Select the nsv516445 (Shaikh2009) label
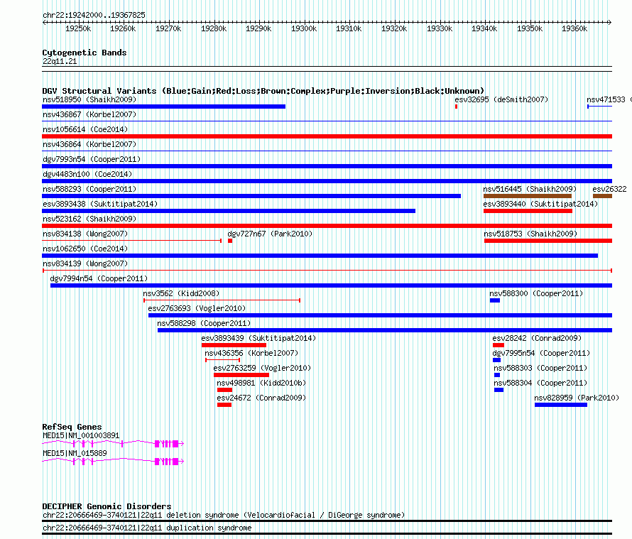Image resolution: width=632 pixels, height=539 pixels. pyautogui.click(x=530, y=189)
